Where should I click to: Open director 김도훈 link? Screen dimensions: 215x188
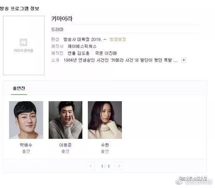pos(83,53)
